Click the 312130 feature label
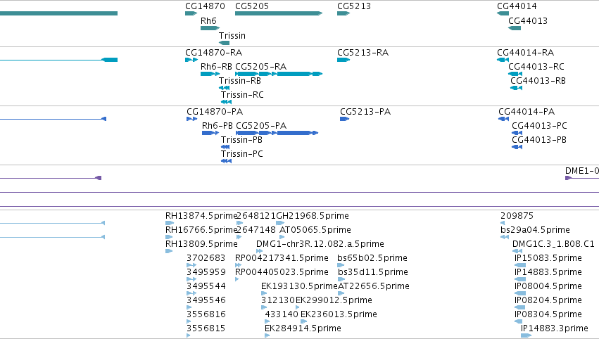Viewport: 599px width, 339px height. point(279,301)
